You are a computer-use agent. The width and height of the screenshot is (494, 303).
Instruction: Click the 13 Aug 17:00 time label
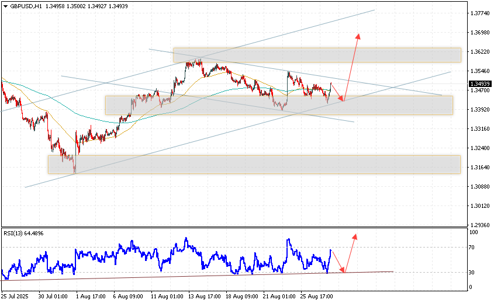coord(205,297)
